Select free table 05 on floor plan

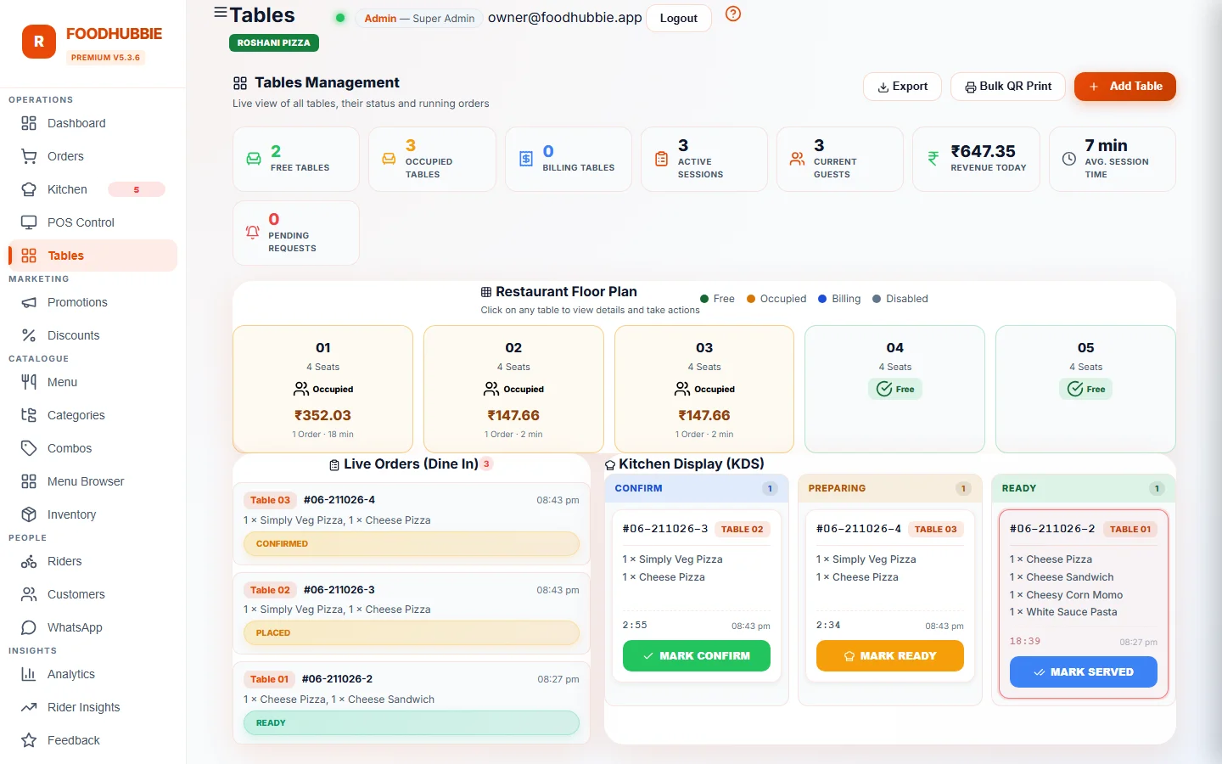[x=1085, y=389]
